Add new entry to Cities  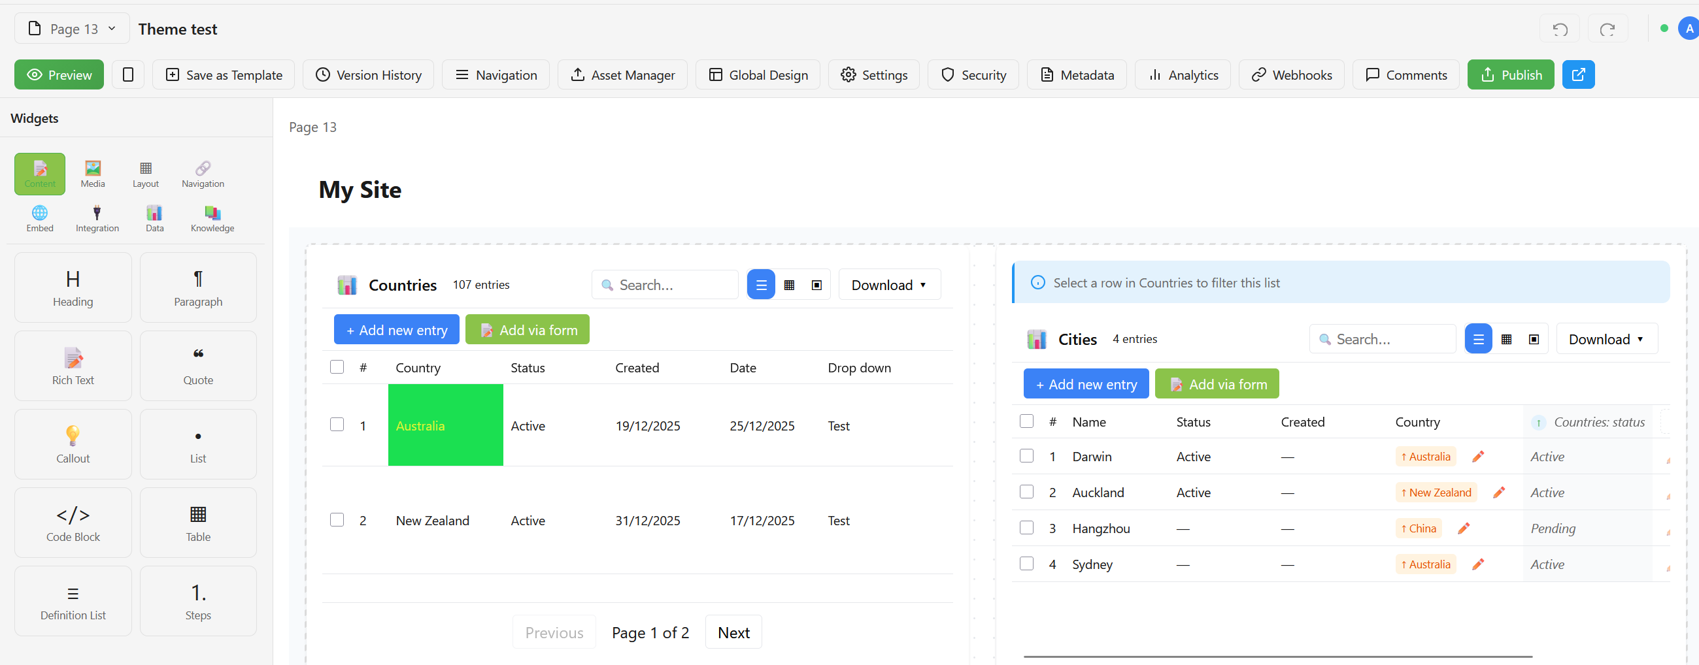1086,383
